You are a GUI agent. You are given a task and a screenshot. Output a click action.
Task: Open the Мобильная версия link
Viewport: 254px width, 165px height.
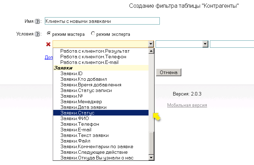187,105
